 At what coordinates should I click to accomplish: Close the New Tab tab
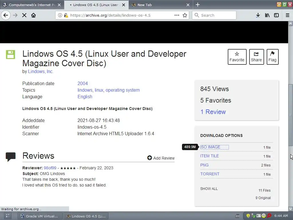188,5
